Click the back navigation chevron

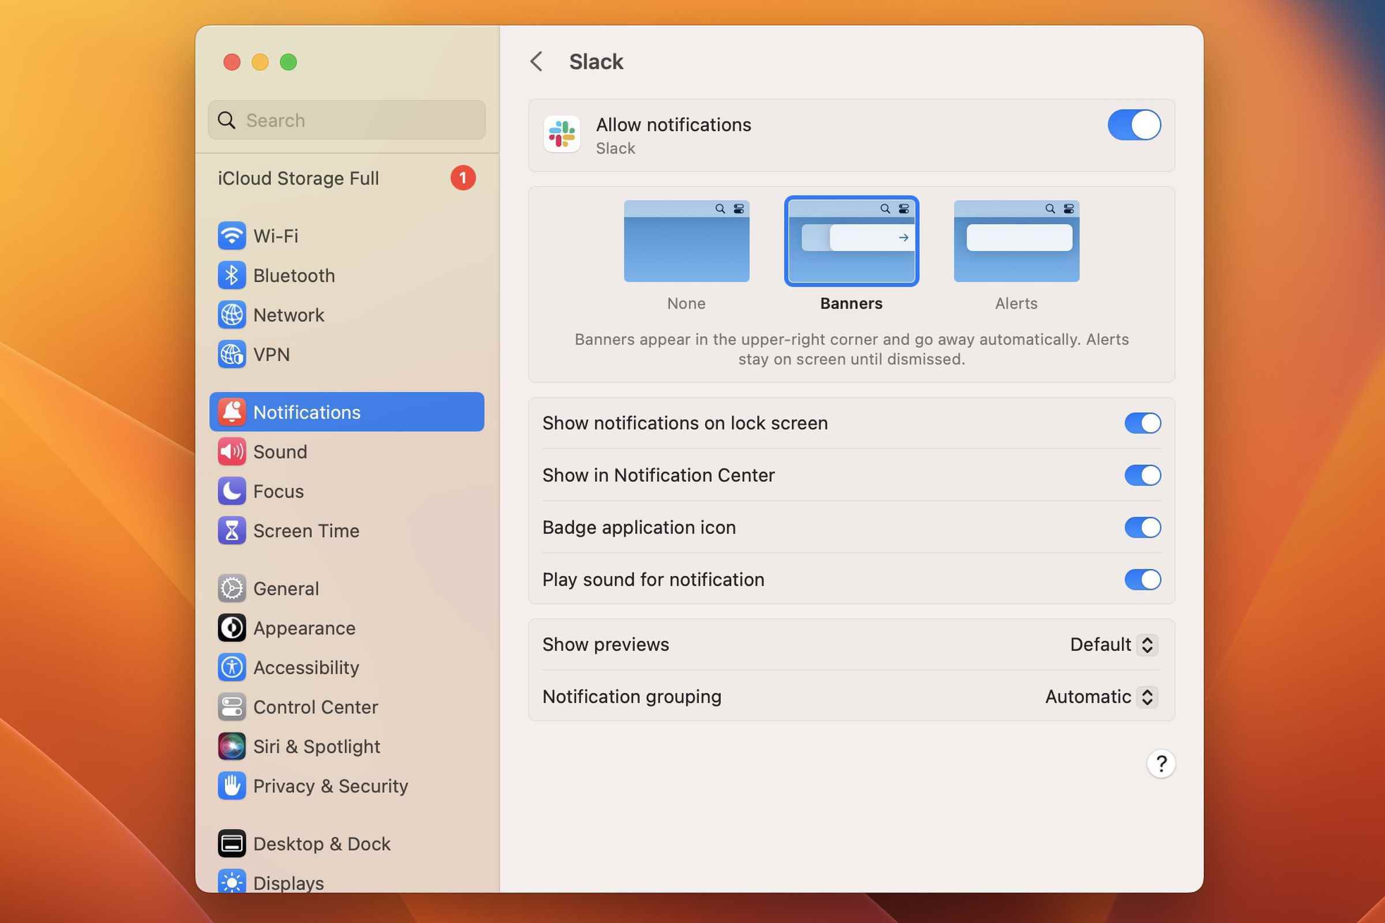536,62
